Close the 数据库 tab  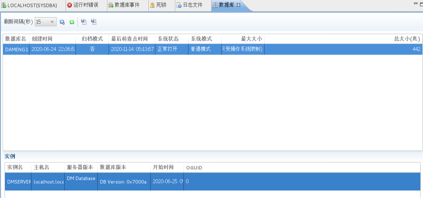pyautogui.click(x=238, y=5)
